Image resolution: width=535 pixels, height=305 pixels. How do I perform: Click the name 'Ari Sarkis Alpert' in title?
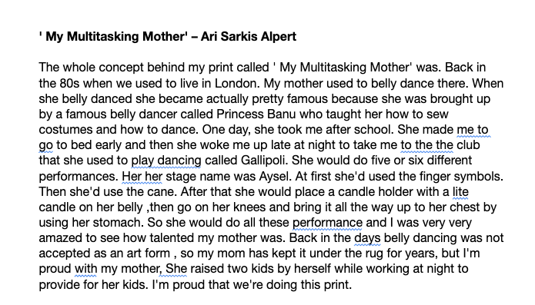point(249,36)
